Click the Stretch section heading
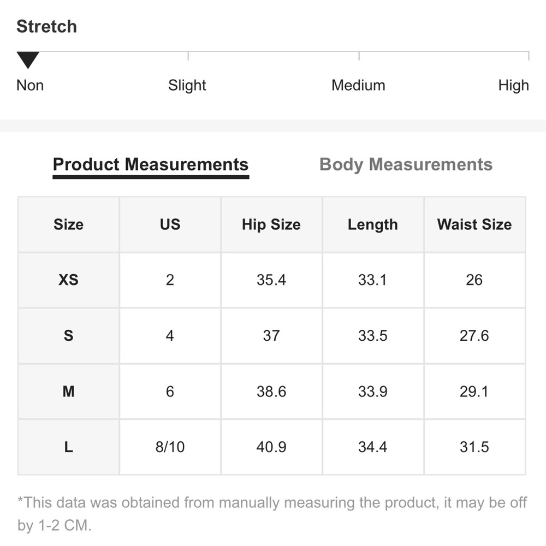The image size is (546, 546). tap(46, 26)
